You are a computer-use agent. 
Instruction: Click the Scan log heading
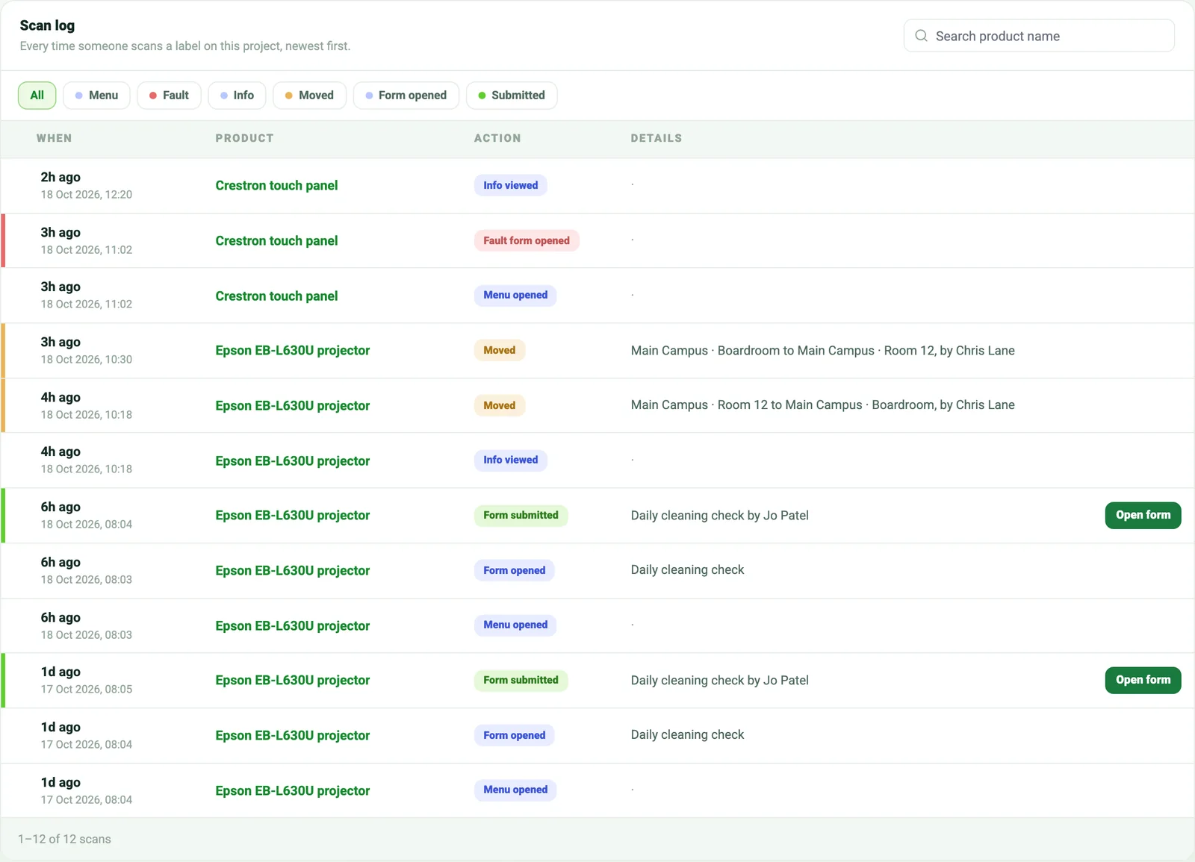[x=47, y=25]
